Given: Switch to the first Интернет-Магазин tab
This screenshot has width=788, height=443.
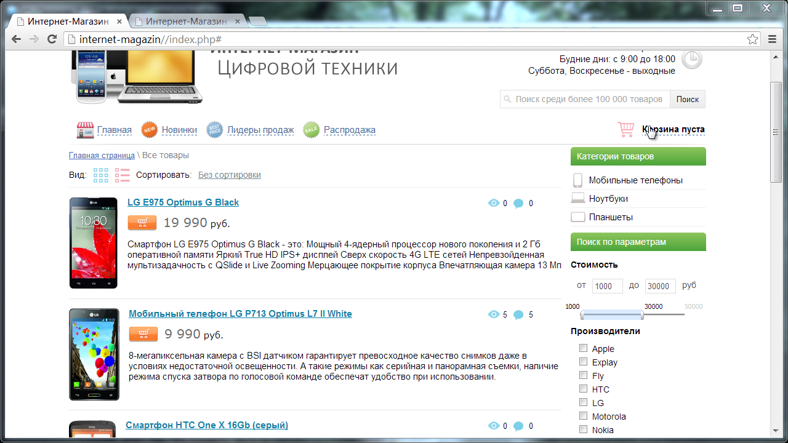Looking at the screenshot, I should (68, 22).
